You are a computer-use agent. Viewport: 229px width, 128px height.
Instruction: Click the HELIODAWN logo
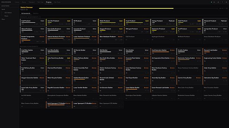pyautogui.click(x=6, y=2)
